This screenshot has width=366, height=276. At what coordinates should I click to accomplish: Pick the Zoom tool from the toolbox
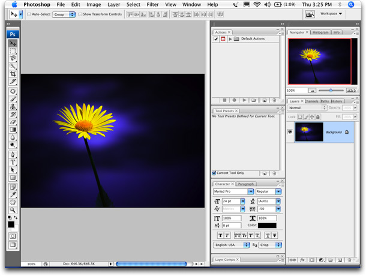click(13, 209)
